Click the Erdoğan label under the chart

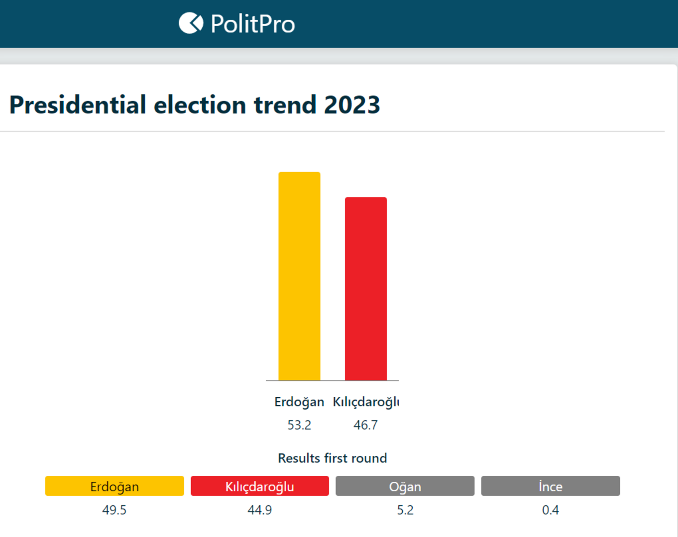pos(299,402)
